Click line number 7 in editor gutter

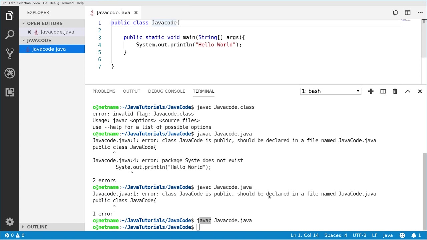pos(99,67)
